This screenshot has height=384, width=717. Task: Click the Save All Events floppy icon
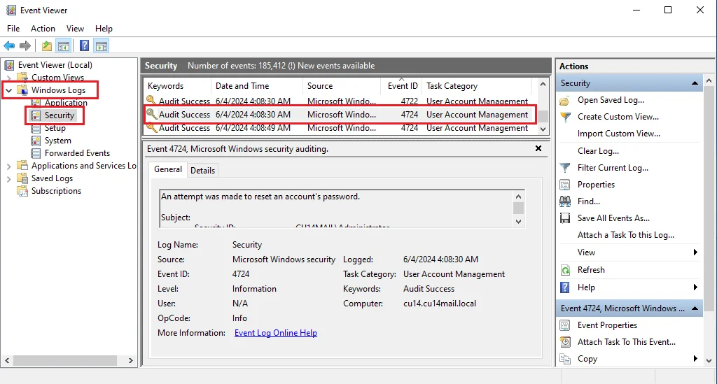click(x=565, y=218)
